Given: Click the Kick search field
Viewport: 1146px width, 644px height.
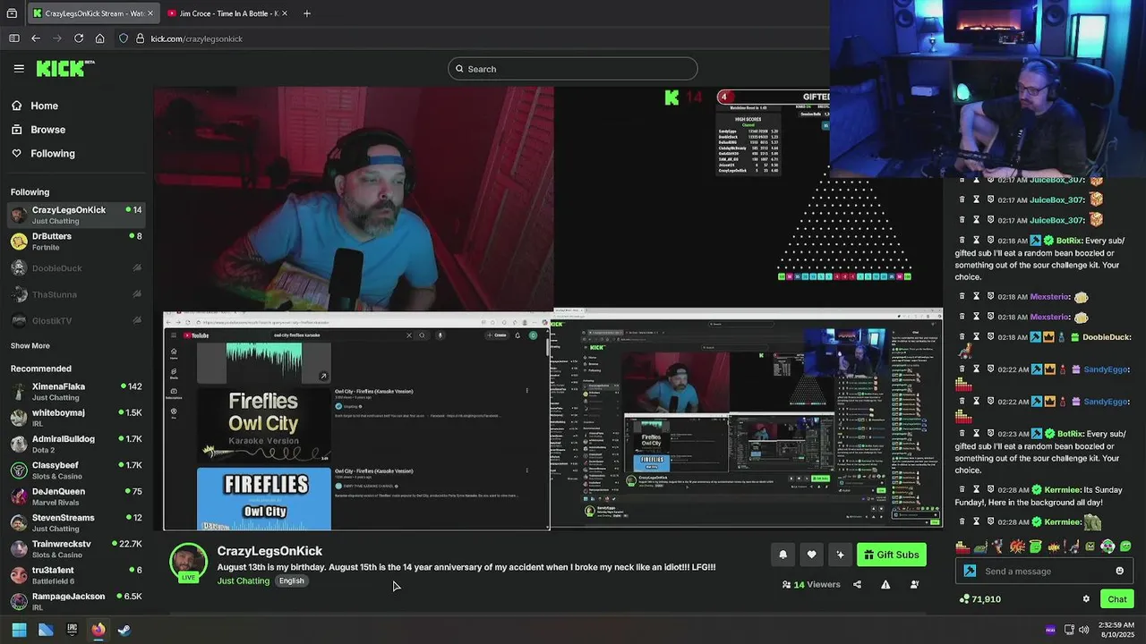Looking at the screenshot, I should tap(573, 69).
